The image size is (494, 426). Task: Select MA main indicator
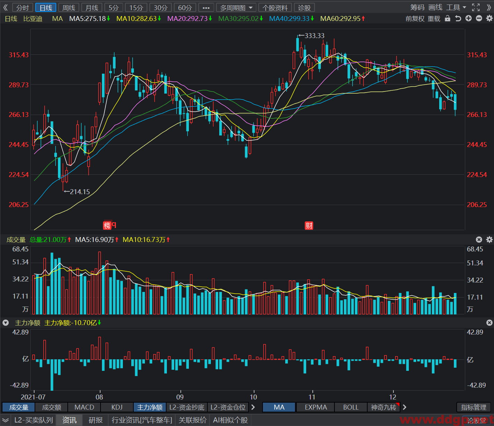(279, 407)
